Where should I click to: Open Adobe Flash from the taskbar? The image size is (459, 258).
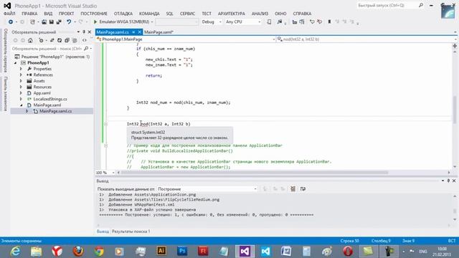pyautogui.click(x=203, y=252)
